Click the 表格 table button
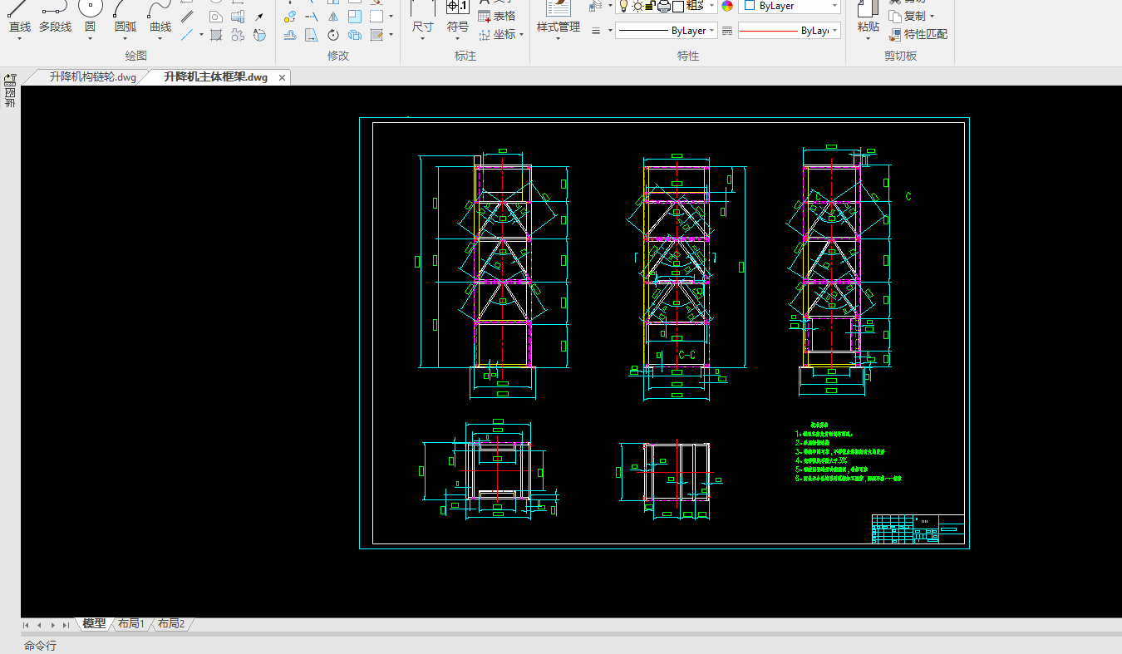This screenshot has height=654, width=1122. click(497, 16)
